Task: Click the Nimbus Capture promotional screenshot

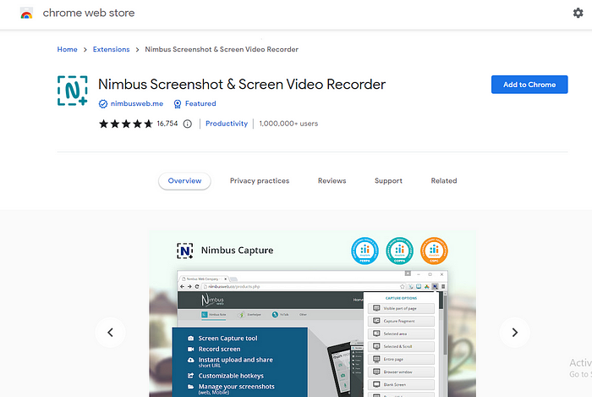Action: click(x=312, y=313)
